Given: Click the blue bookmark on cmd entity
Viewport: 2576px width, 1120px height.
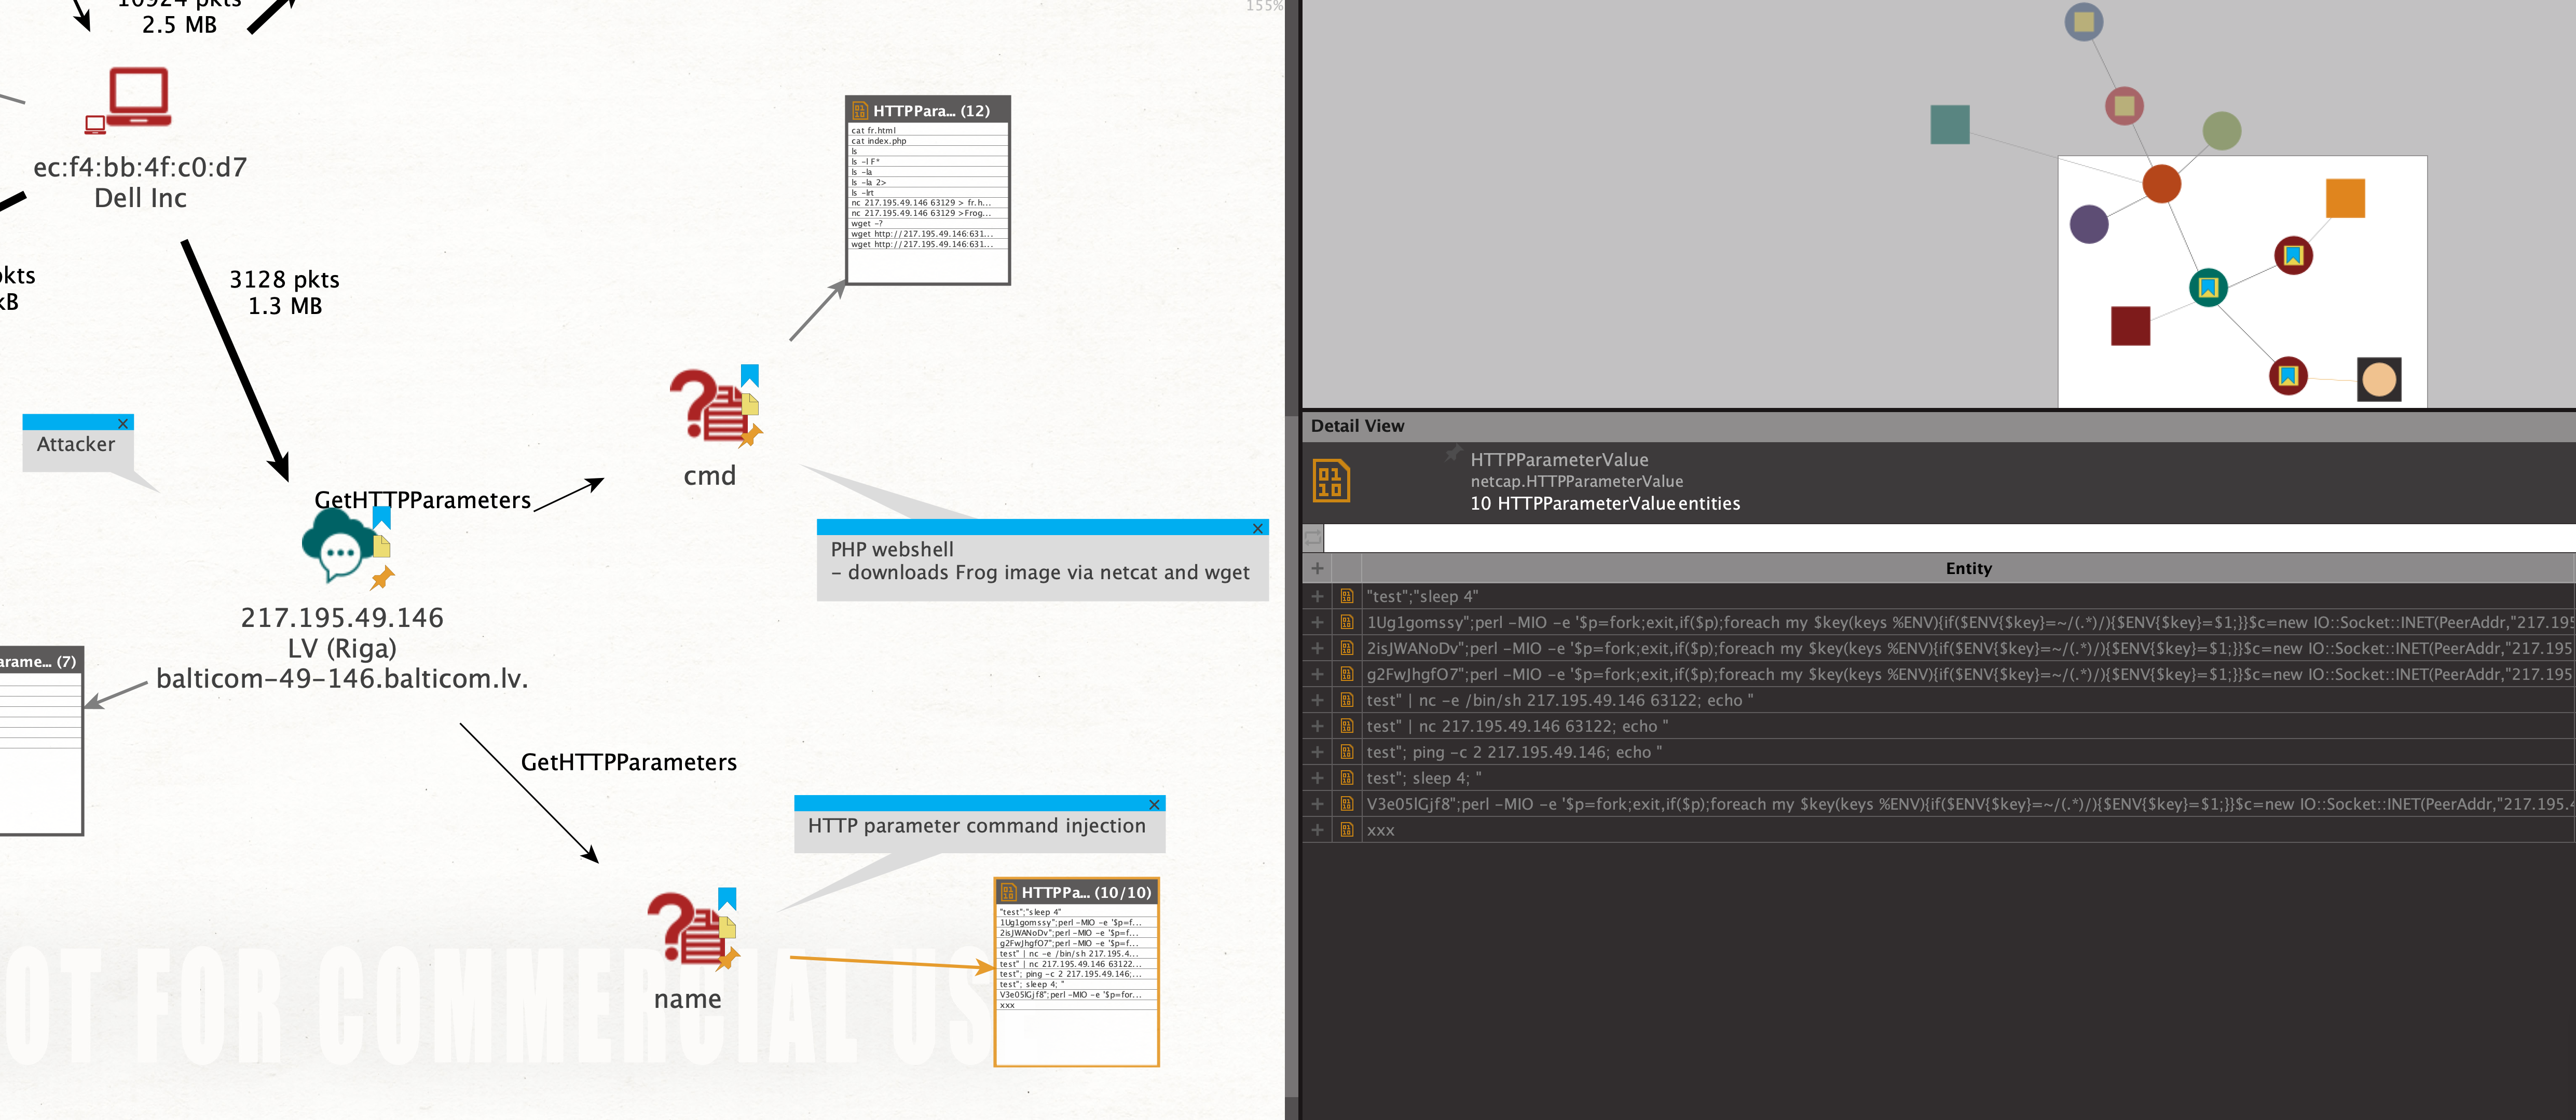Looking at the screenshot, I should [750, 375].
